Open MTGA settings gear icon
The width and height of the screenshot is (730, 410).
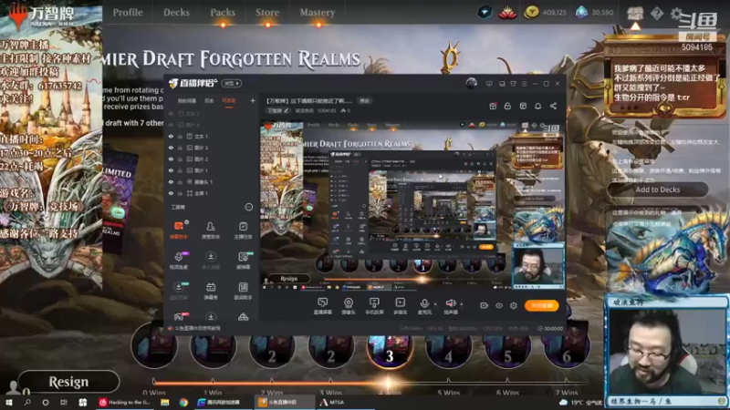coord(676,13)
